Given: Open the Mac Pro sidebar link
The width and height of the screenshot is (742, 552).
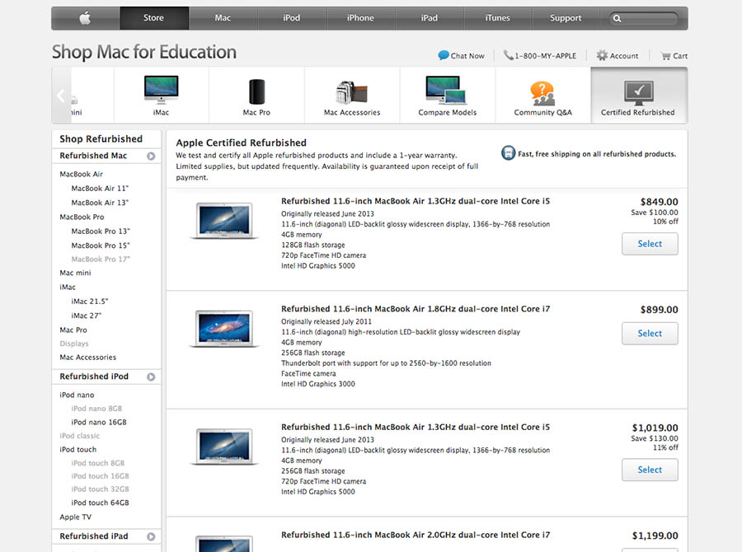Looking at the screenshot, I should [x=73, y=330].
